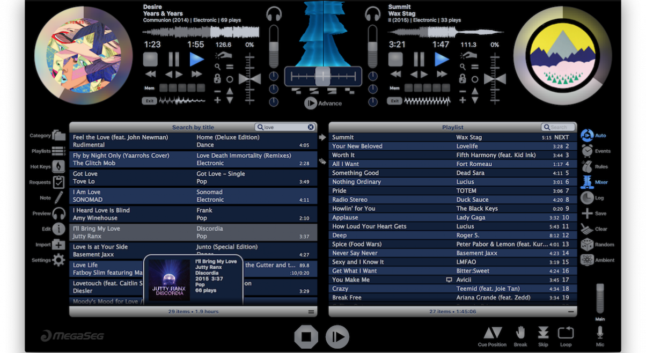The height and width of the screenshot is (353, 646).
Task: Open the Rules panel
Action: click(x=587, y=166)
